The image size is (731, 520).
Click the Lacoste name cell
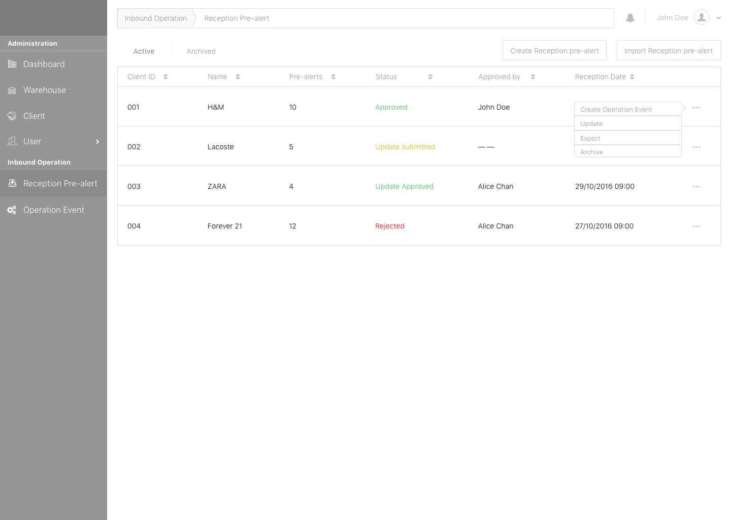[221, 147]
